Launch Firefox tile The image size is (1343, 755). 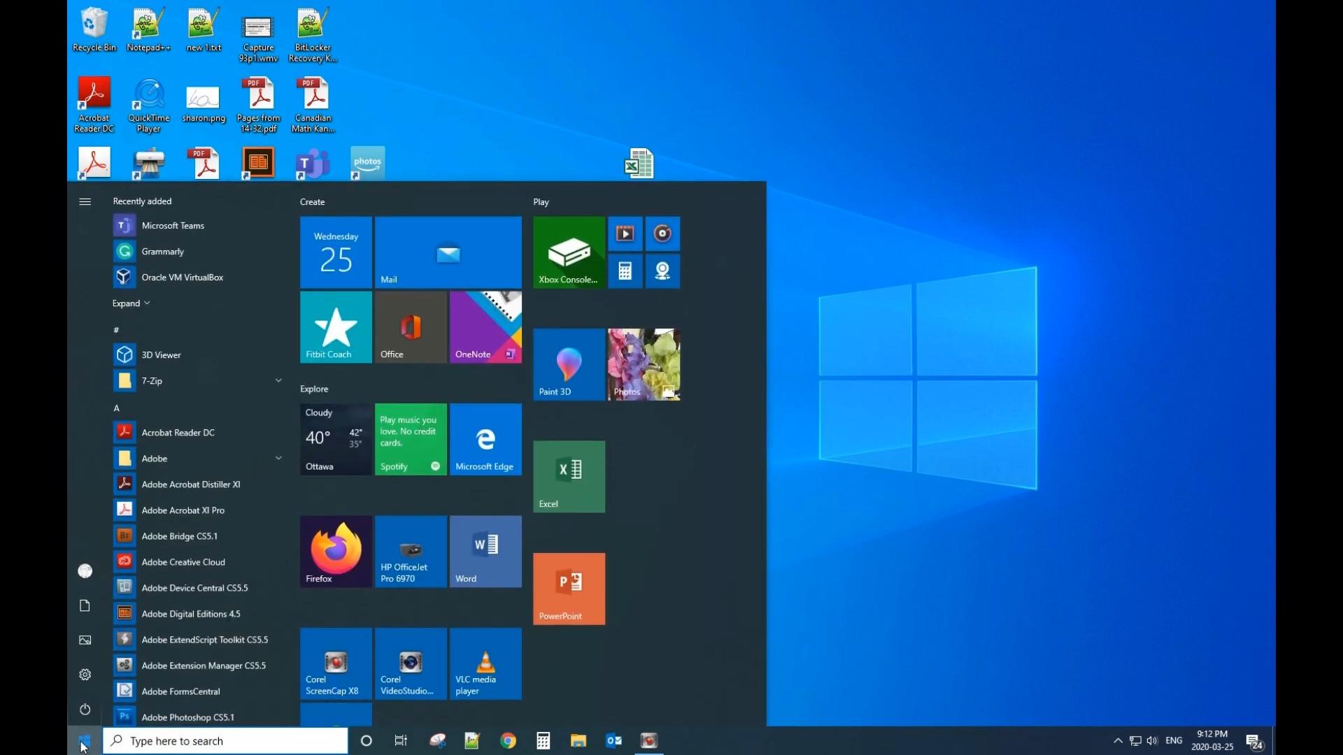click(x=336, y=552)
